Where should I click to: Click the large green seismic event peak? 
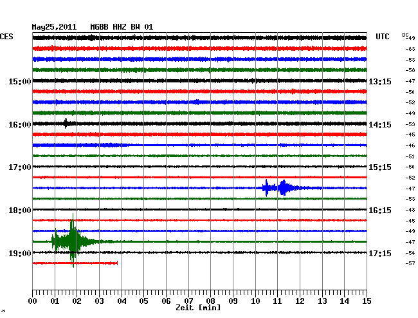pyautogui.click(x=73, y=241)
